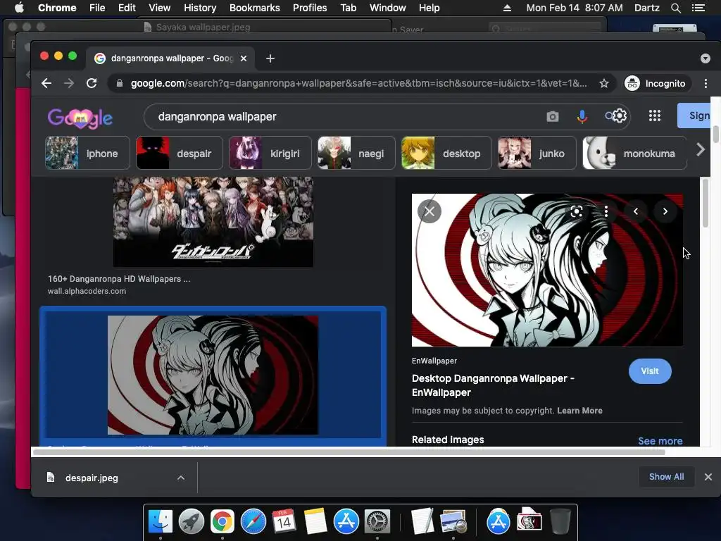The image size is (721, 541).
Task: Open the Google apps grid
Action: tap(654, 116)
